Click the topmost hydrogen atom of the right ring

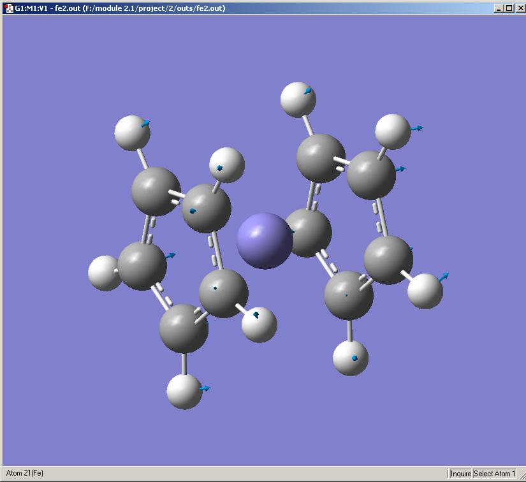click(x=298, y=99)
